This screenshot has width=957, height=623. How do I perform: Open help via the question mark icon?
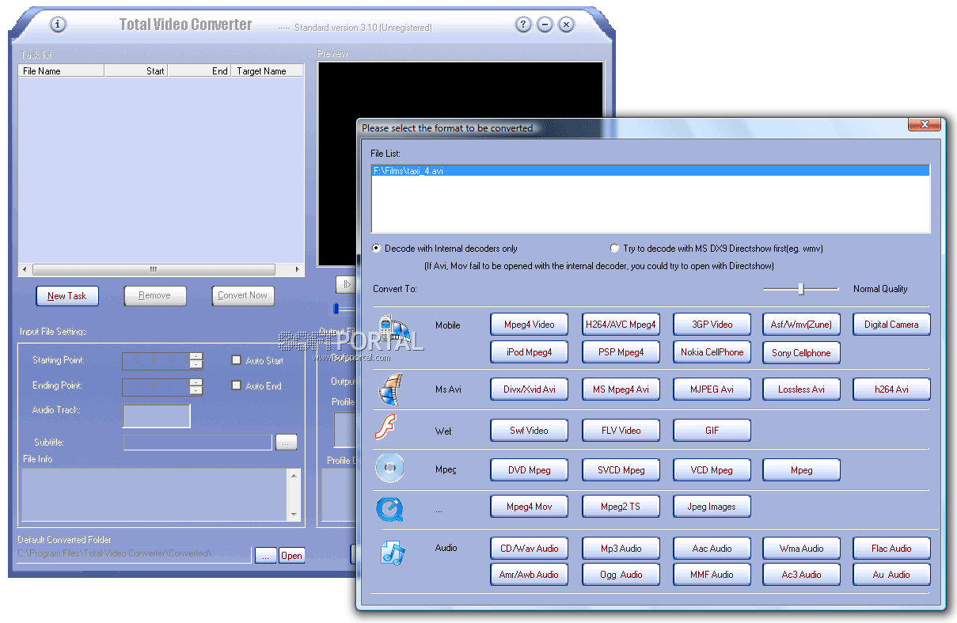(x=523, y=25)
